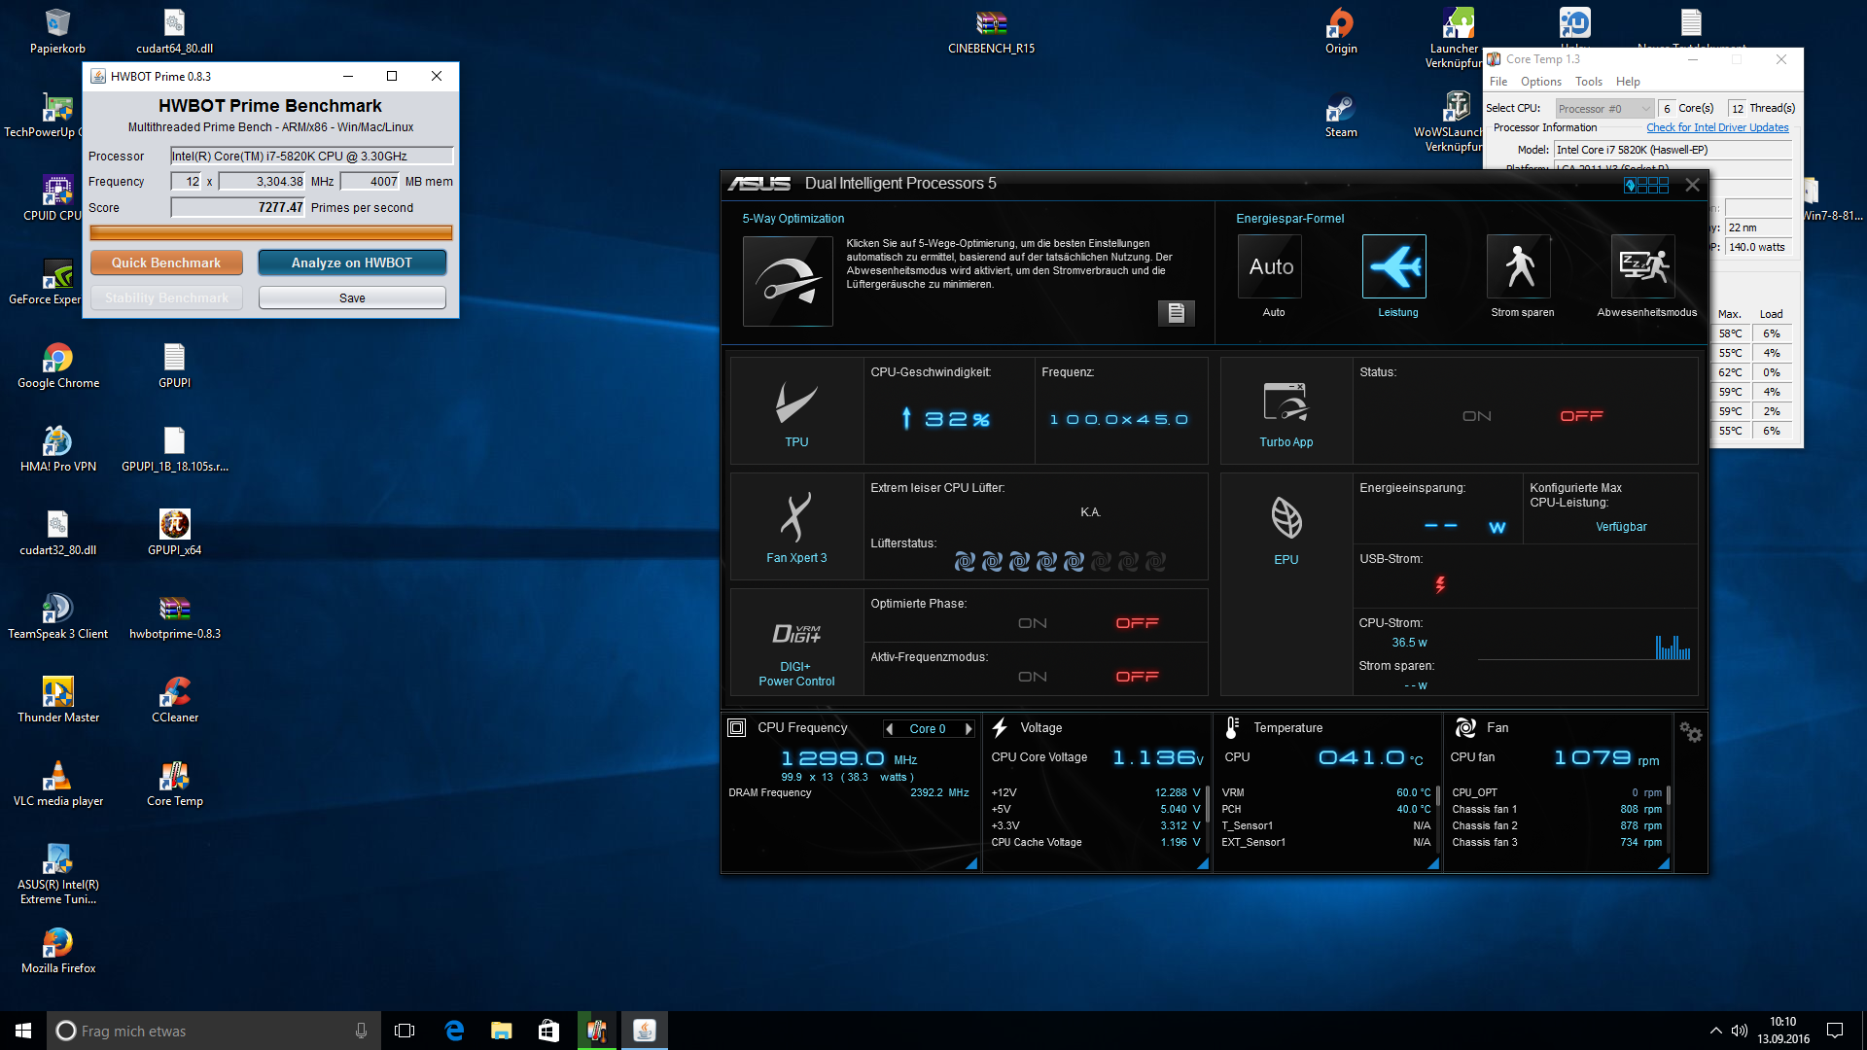Open the Google Chrome desktop icon

point(57,366)
